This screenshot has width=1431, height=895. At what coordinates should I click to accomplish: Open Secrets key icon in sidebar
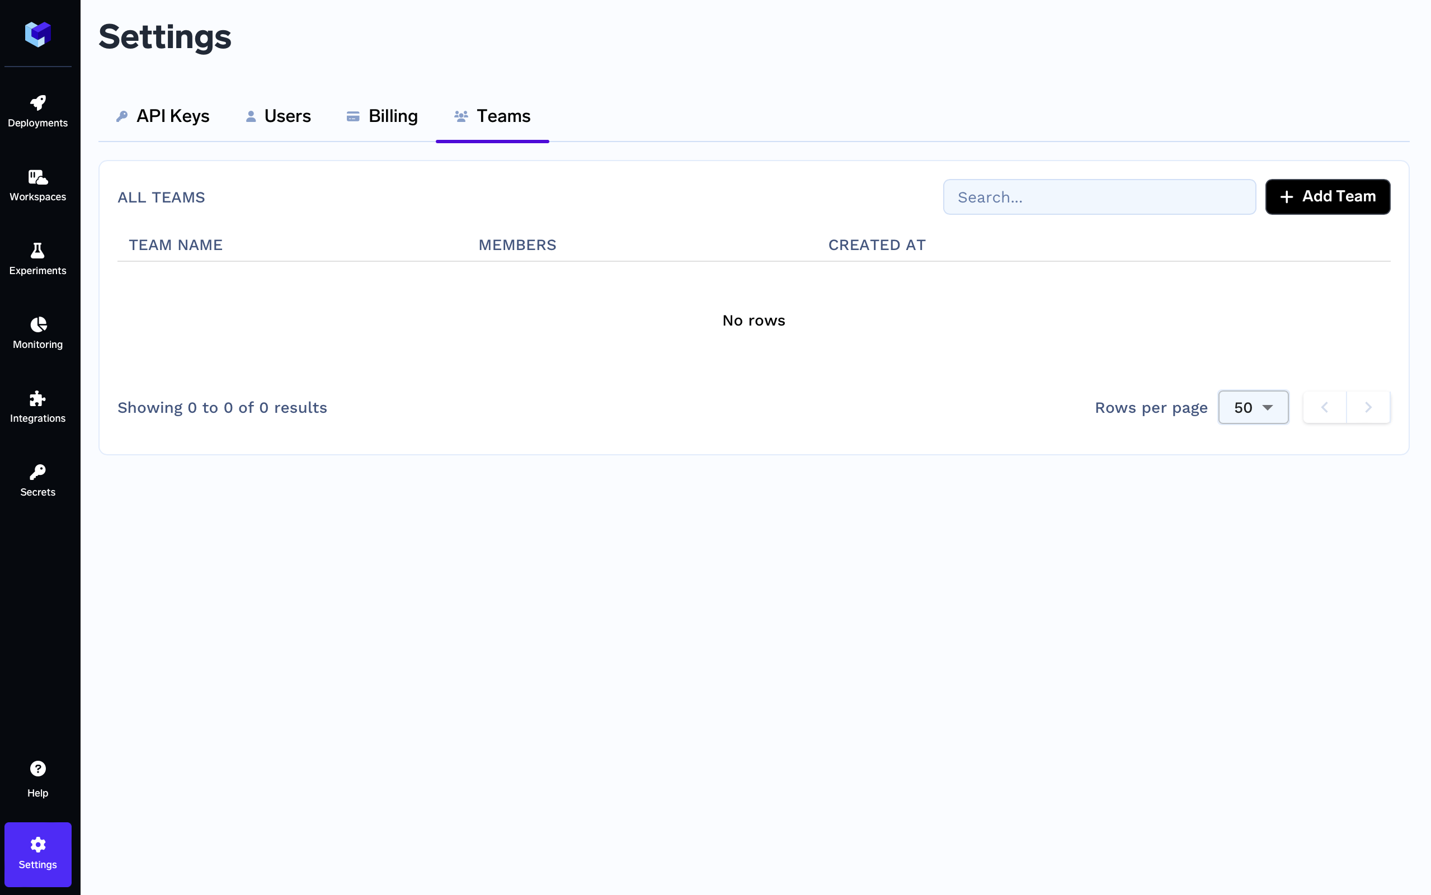38,472
